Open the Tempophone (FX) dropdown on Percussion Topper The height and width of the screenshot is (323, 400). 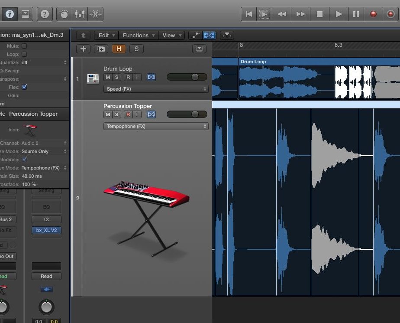(x=156, y=126)
